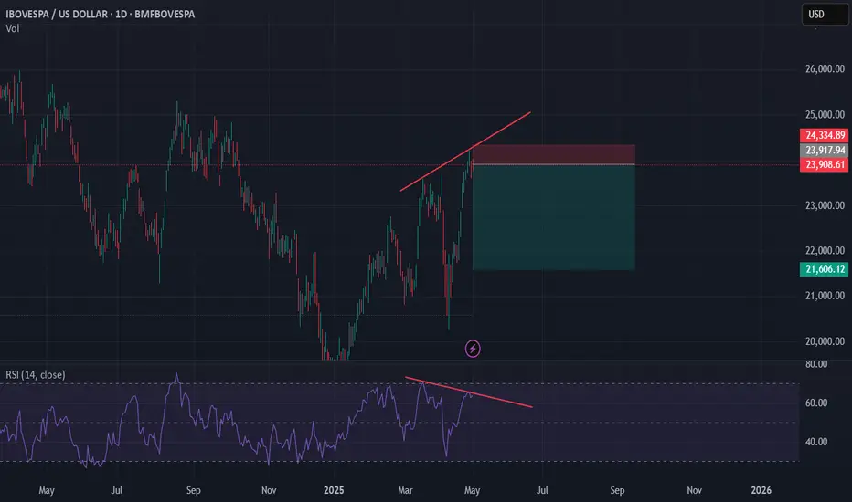The width and height of the screenshot is (852, 502).
Task: Click the 26,000.00 price axis label
Action: click(x=825, y=69)
